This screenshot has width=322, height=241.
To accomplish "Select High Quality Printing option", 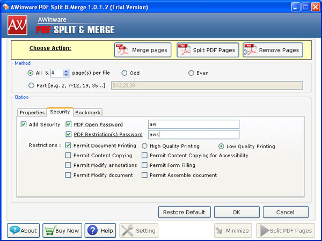I will point(144,146).
